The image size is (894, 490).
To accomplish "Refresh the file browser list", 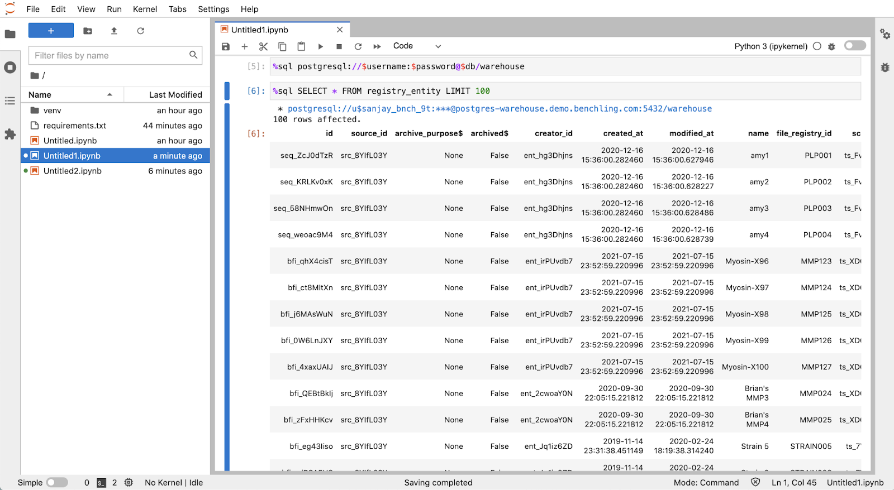I will click(x=140, y=31).
